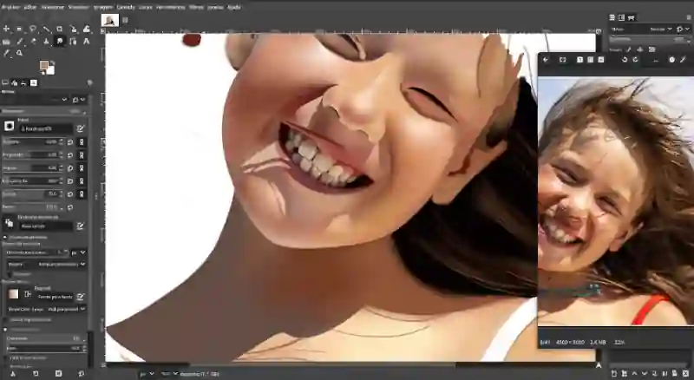Click the foreground color swatch

(x=44, y=66)
